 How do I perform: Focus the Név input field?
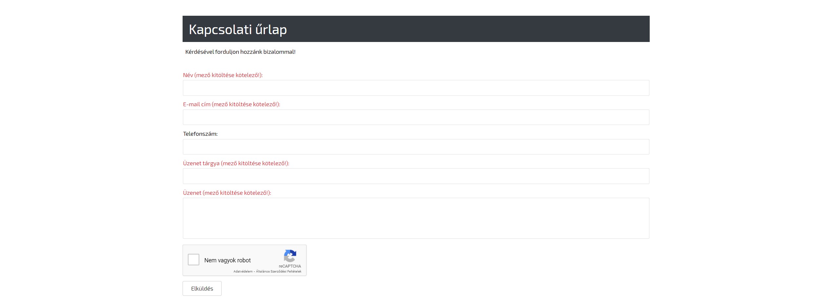(x=416, y=88)
